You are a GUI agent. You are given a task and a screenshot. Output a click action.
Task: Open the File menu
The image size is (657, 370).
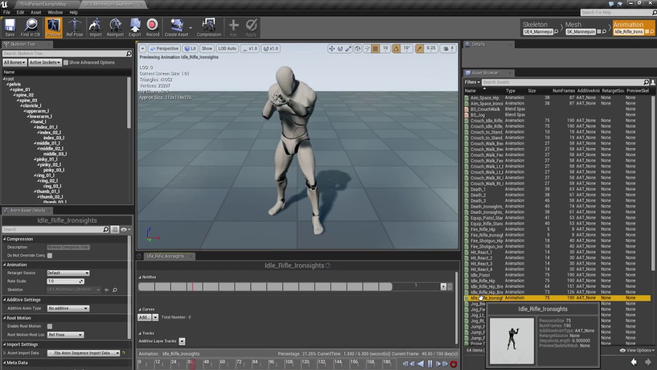click(7, 12)
